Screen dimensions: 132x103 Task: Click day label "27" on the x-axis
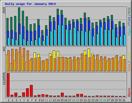(108, 100)
